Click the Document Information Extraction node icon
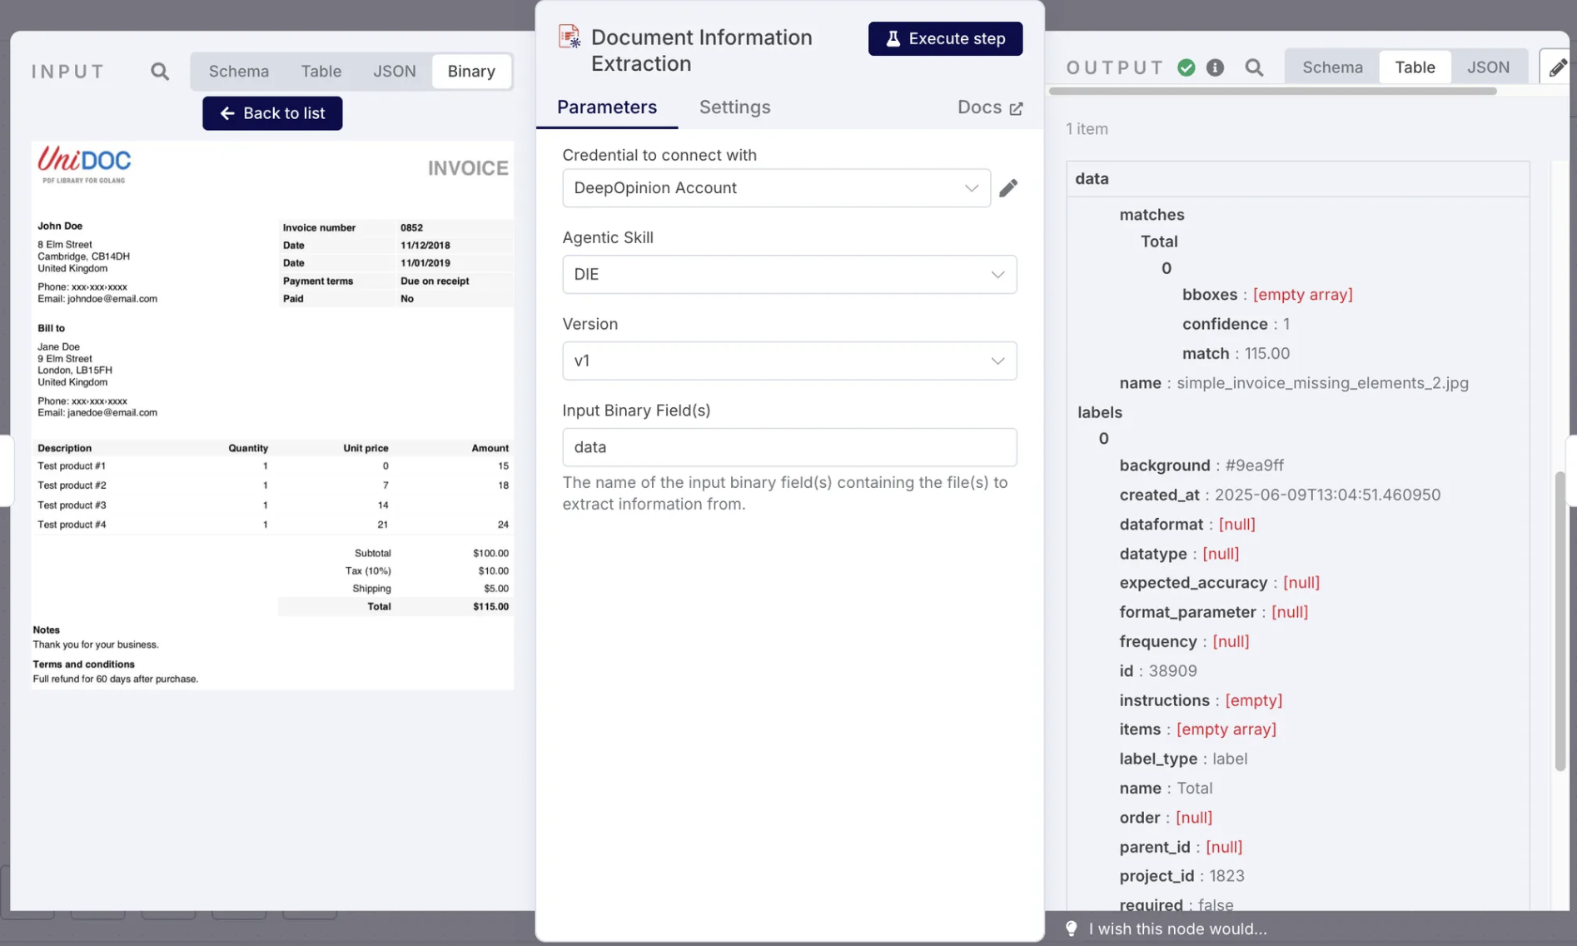 click(x=570, y=37)
